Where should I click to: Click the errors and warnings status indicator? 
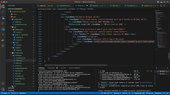pyautogui.click(x=15, y=93)
